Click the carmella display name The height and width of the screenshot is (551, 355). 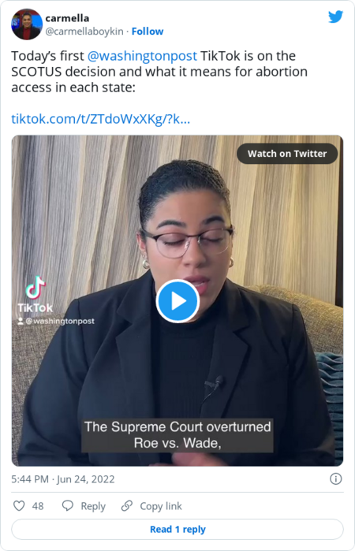point(67,18)
